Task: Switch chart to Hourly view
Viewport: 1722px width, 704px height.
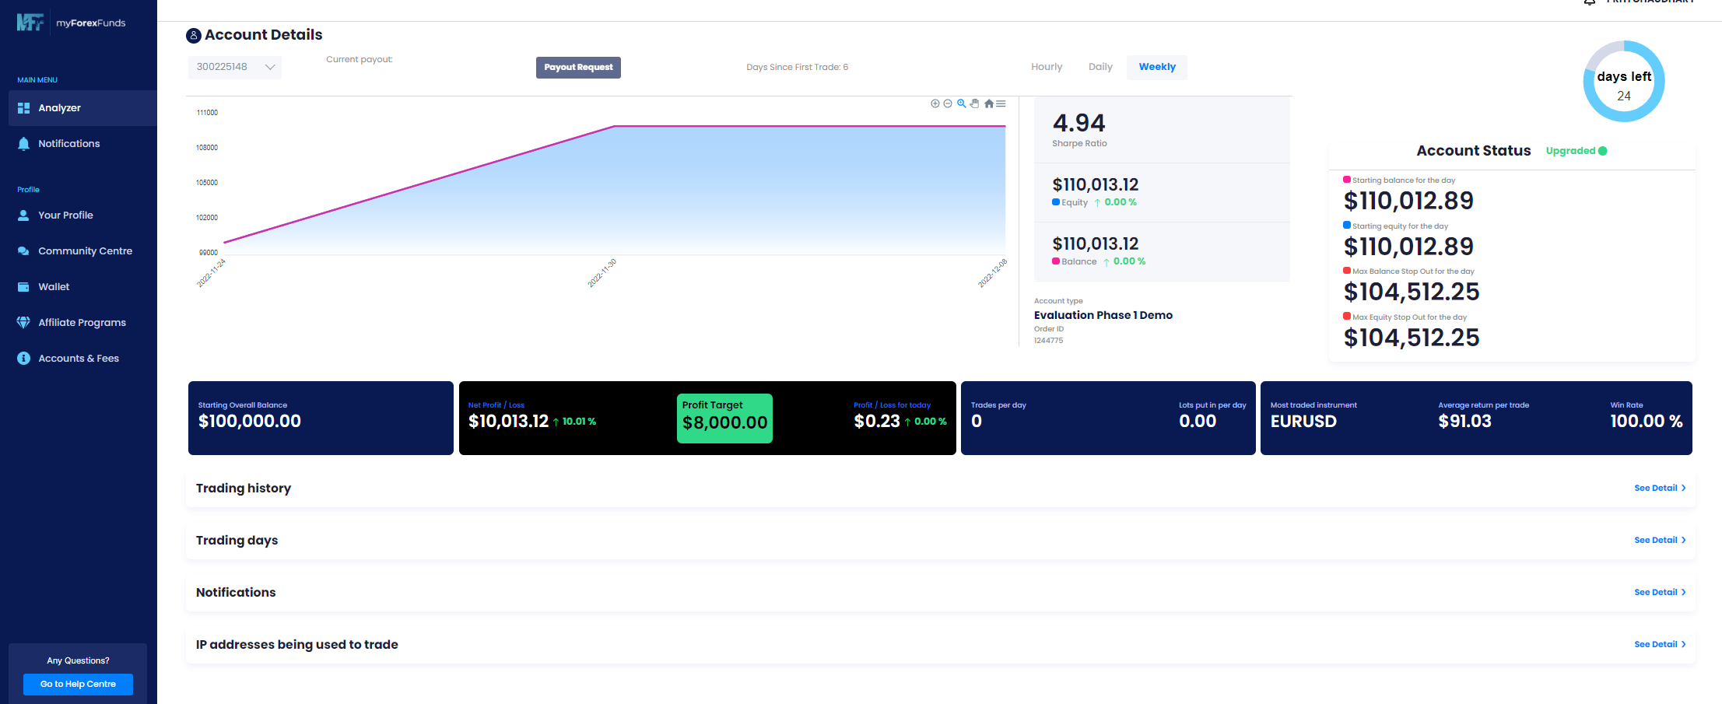Action: pos(1046,67)
